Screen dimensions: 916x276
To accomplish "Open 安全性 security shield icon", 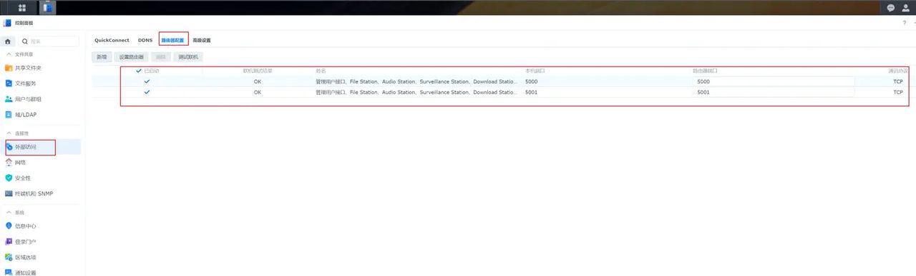I will click(9, 178).
